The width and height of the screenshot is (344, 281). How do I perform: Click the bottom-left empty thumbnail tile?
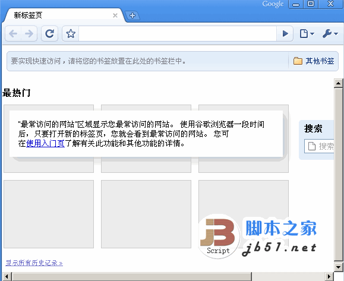[49, 214]
